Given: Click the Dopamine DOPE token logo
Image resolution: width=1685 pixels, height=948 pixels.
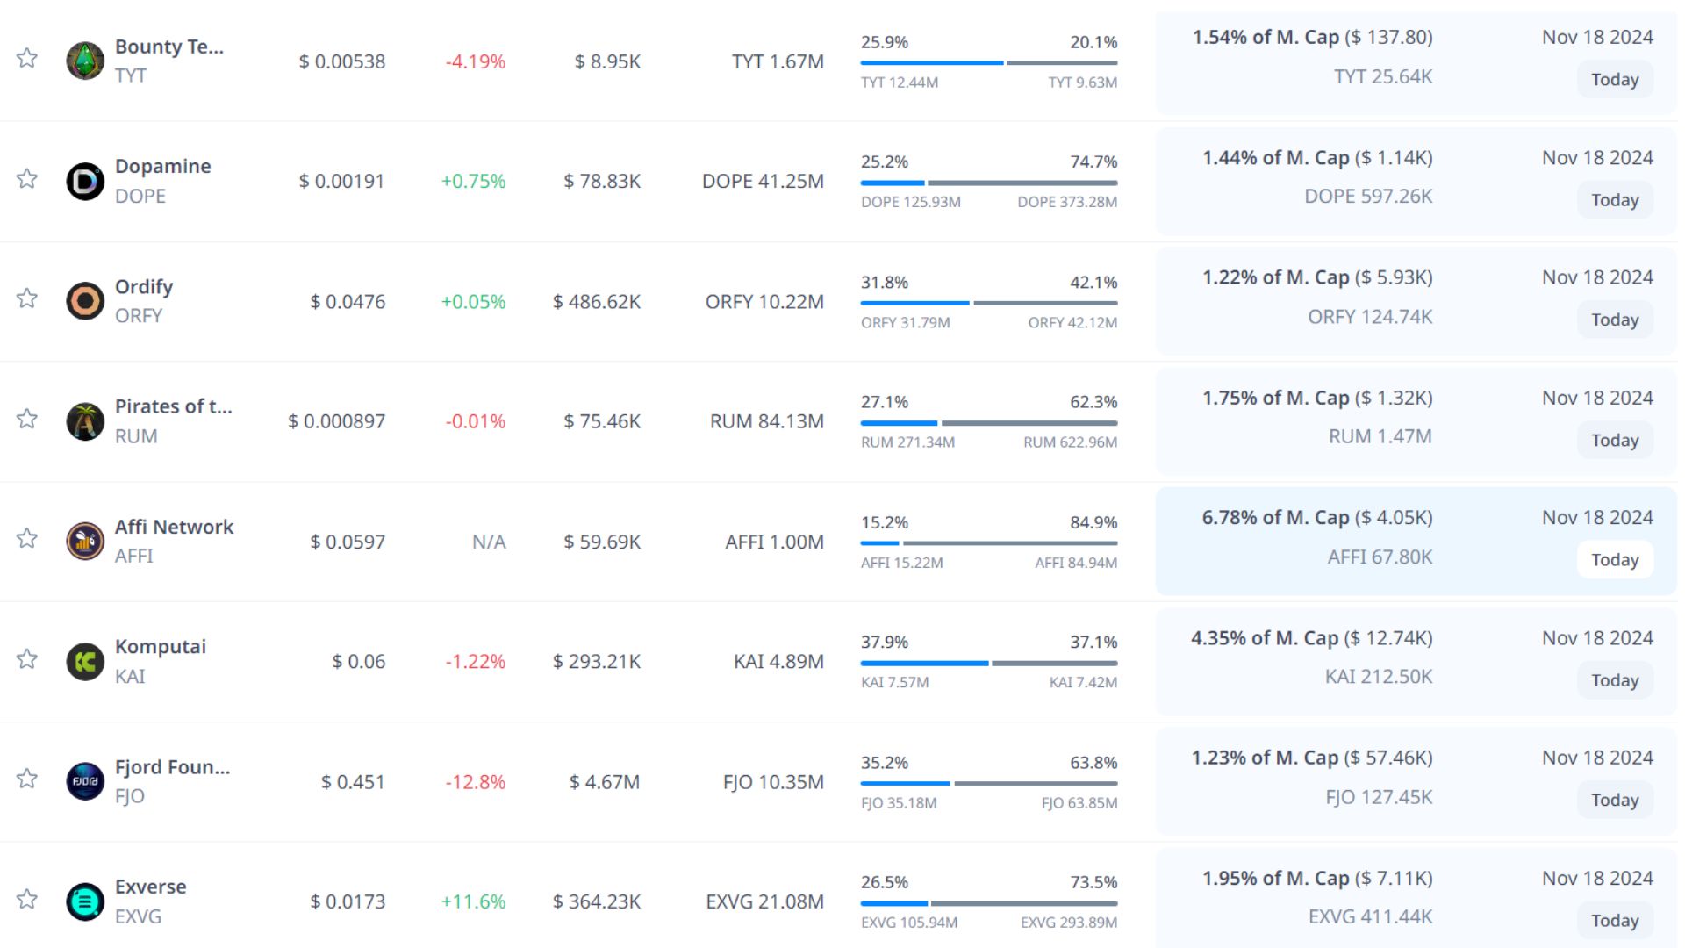Looking at the screenshot, I should click(x=85, y=181).
